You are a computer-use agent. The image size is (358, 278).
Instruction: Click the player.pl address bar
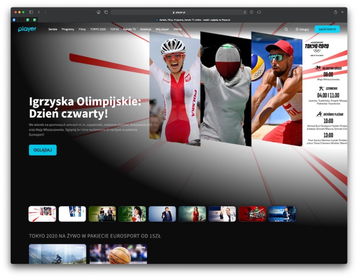[179, 12]
